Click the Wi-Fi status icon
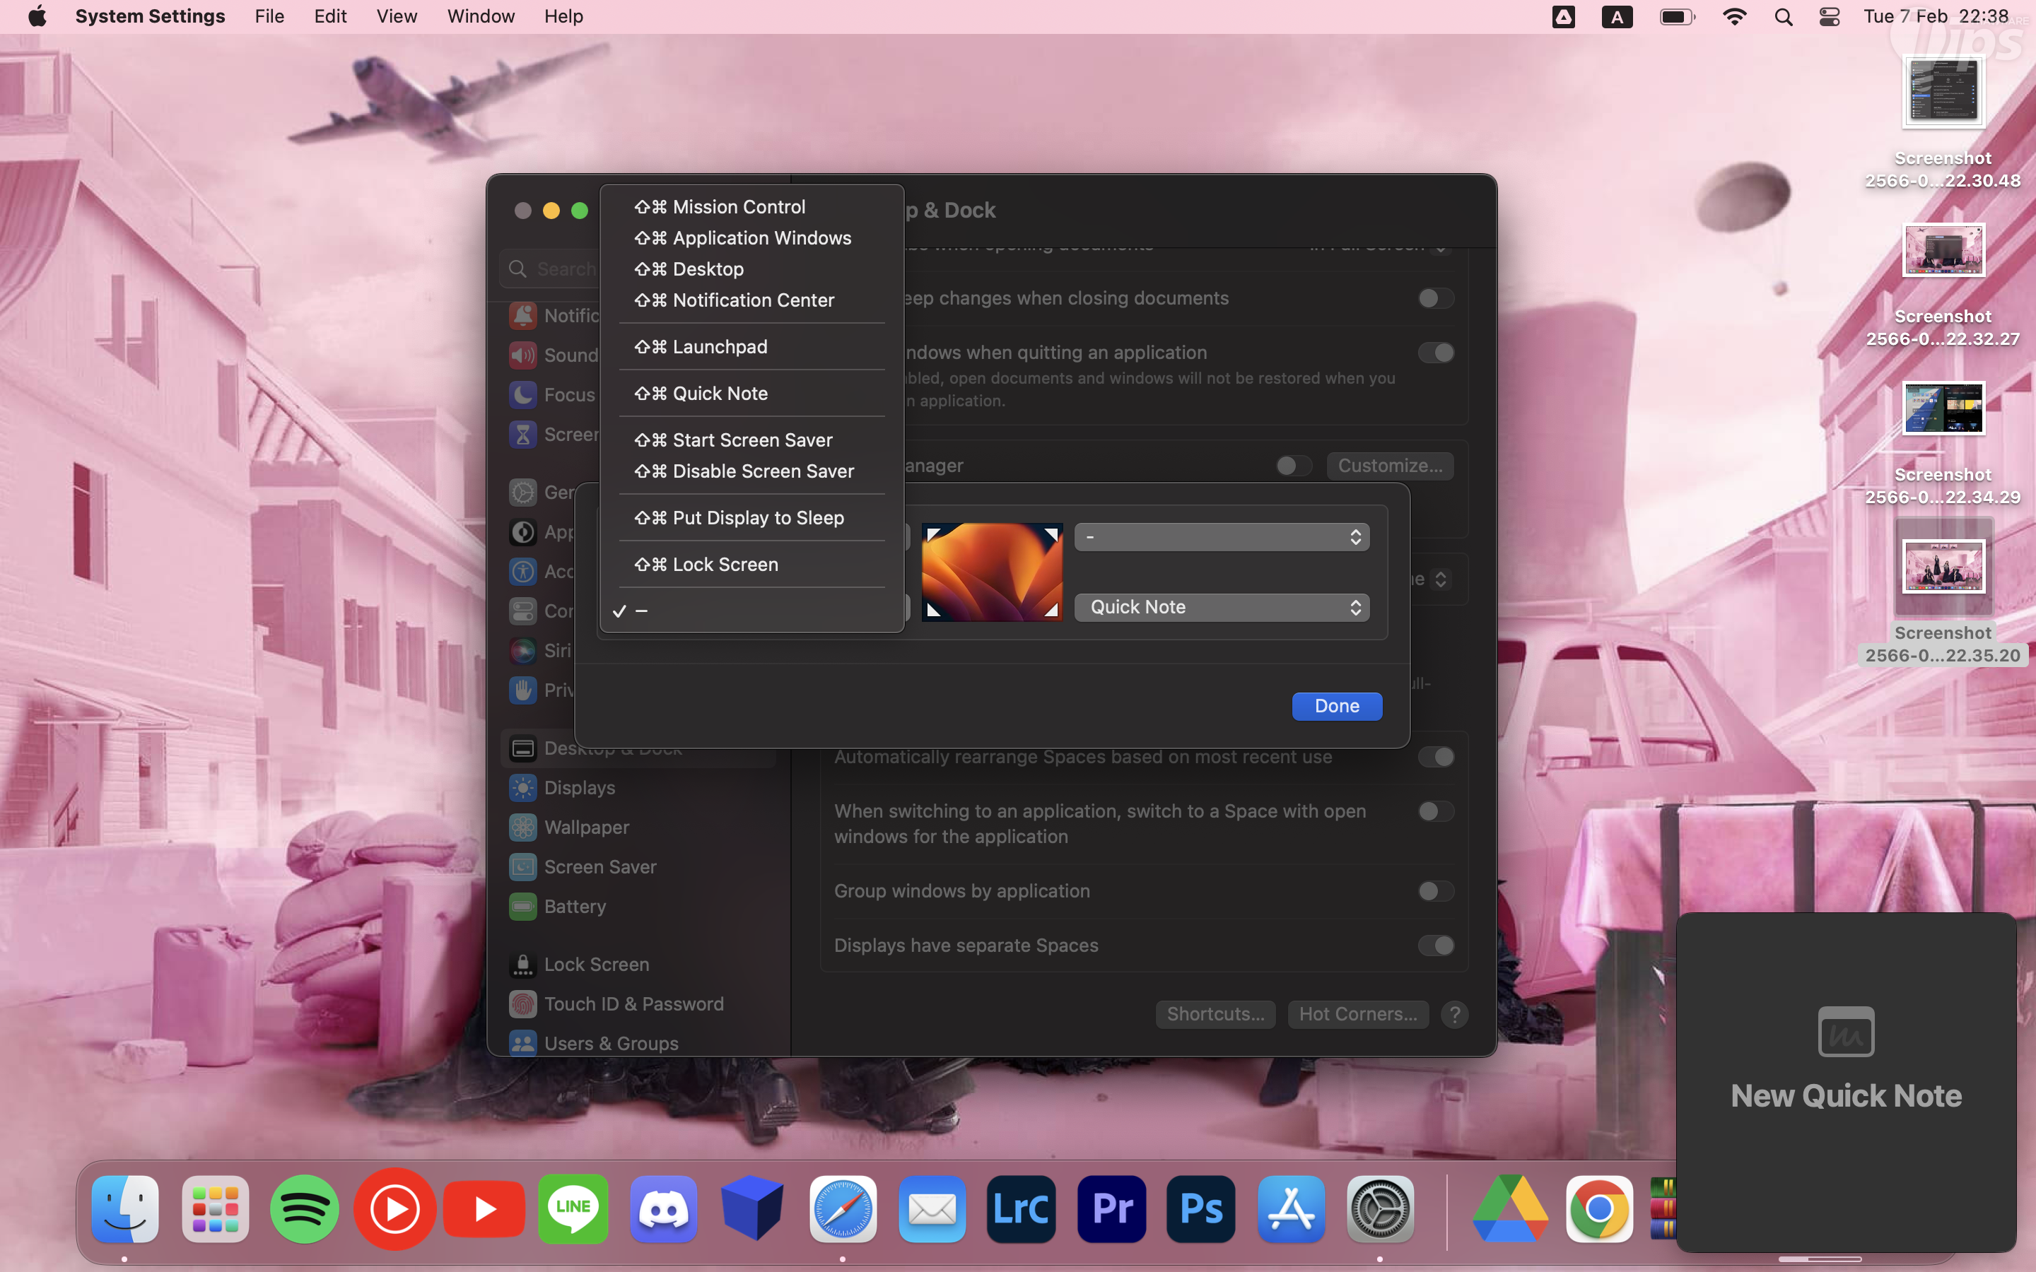This screenshot has height=1272, width=2036. [x=1734, y=17]
